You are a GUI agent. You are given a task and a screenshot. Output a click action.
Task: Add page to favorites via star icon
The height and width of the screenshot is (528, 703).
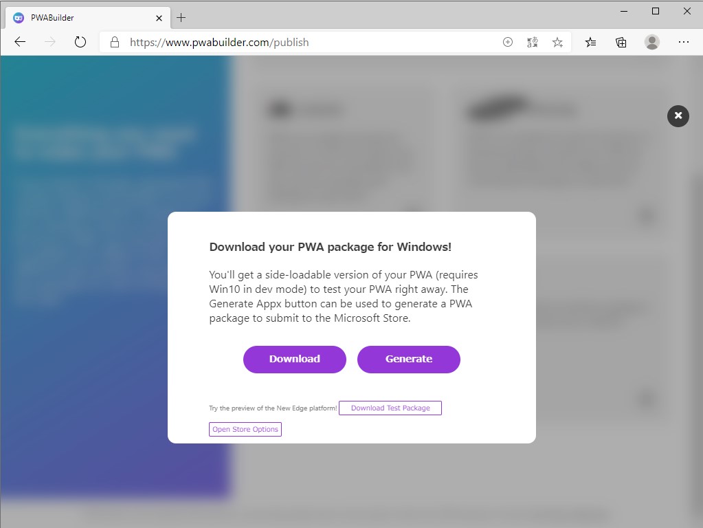557,42
